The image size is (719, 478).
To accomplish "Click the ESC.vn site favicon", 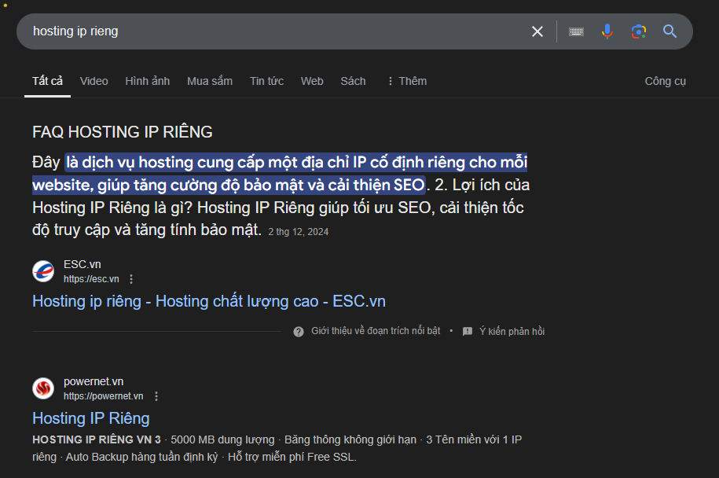I will pyautogui.click(x=43, y=271).
